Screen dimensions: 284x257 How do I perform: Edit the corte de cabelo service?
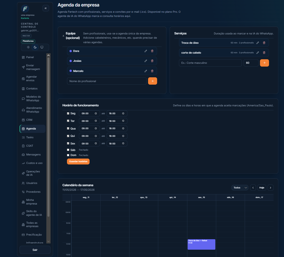pos(257,53)
